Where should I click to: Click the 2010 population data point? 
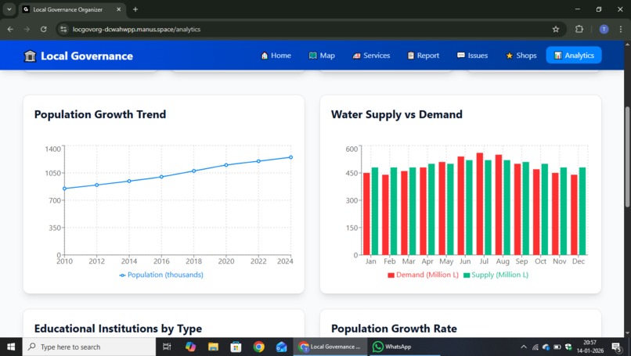tap(64, 189)
